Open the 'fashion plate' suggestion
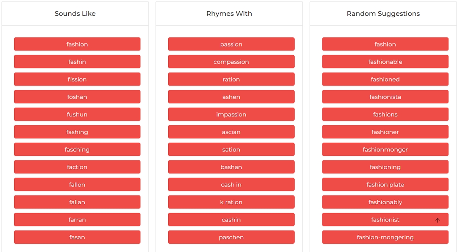This screenshot has width=458, height=252. click(385, 185)
